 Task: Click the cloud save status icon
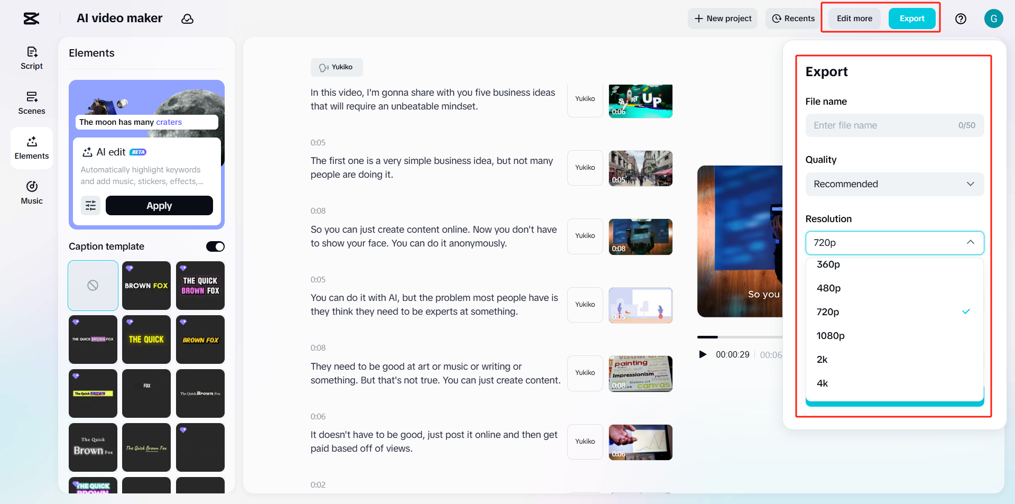coord(187,19)
